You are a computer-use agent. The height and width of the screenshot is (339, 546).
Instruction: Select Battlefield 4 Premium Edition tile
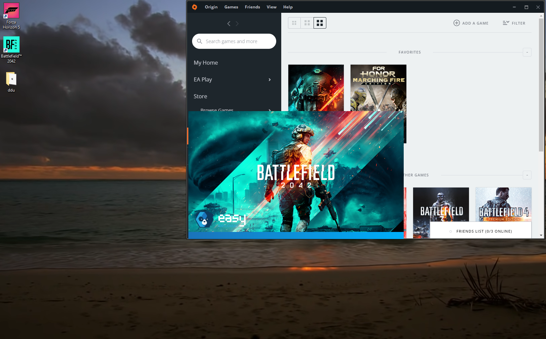point(504,204)
